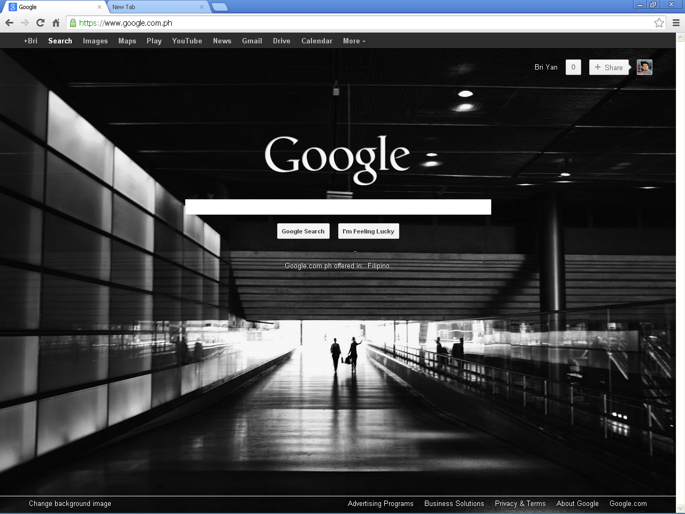Bookmark this page with the star icon
Viewport: 685px width, 514px height.
click(659, 23)
